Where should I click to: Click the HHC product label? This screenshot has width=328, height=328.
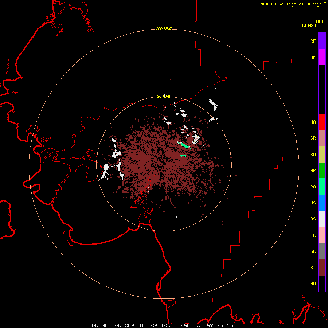[x=320, y=22]
